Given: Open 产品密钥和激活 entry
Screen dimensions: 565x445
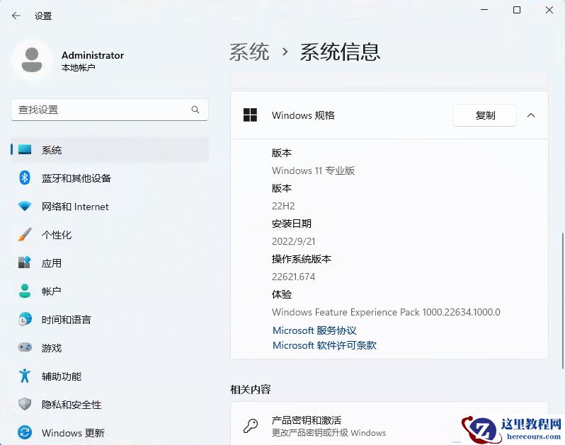Looking at the screenshot, I should (x=389, y=424).
